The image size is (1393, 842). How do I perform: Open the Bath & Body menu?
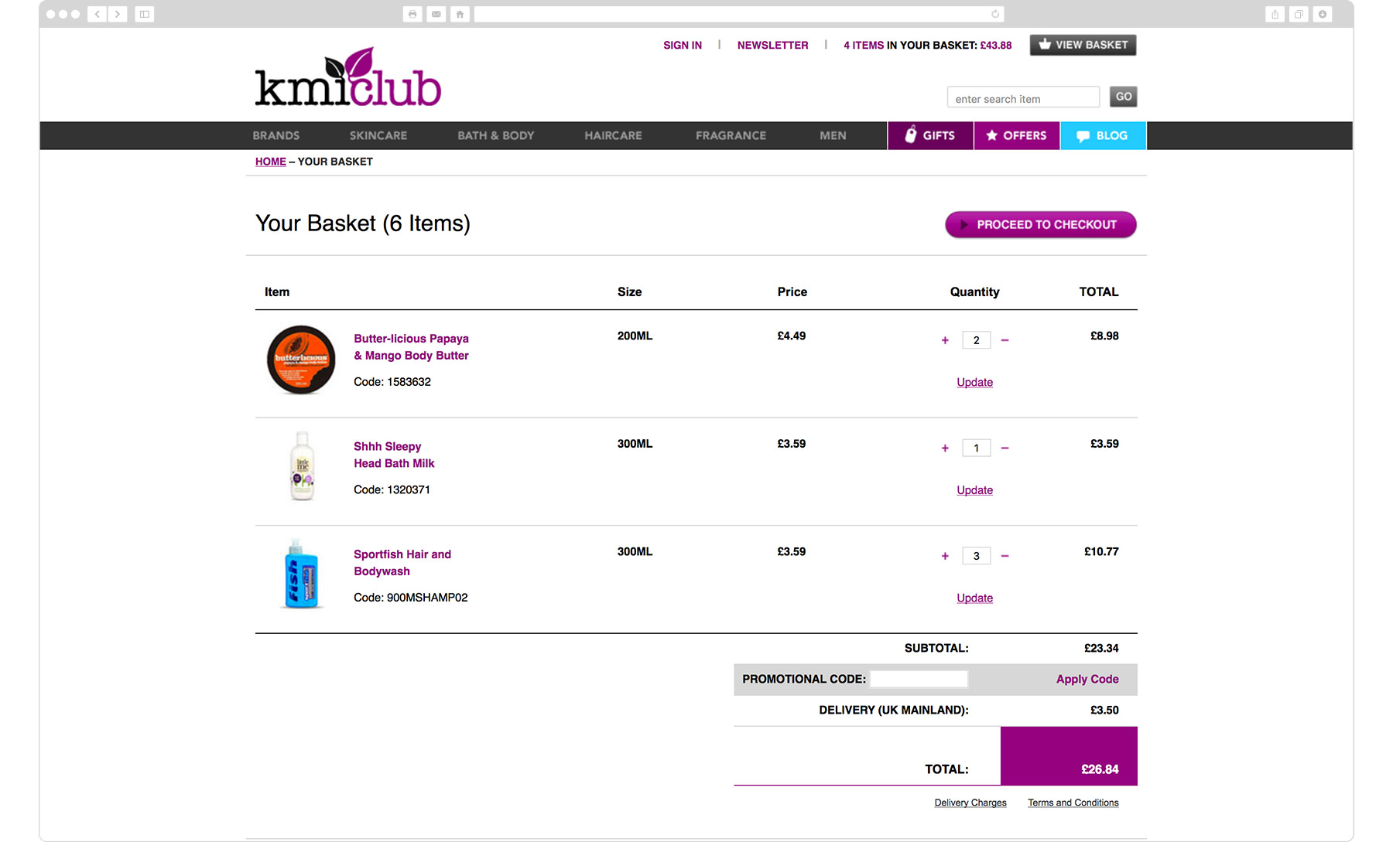point(495,135)
